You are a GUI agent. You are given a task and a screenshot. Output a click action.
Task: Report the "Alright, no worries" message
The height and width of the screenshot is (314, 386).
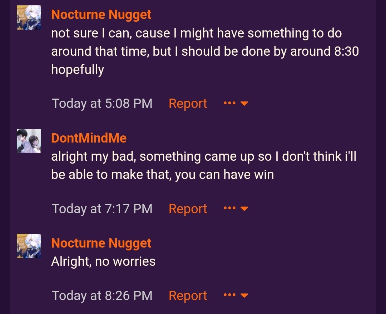[188, 295]
